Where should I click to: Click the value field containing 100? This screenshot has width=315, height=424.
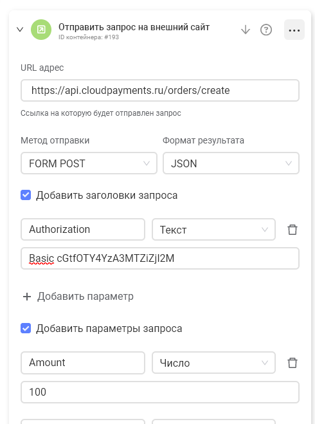coord(160,392)
